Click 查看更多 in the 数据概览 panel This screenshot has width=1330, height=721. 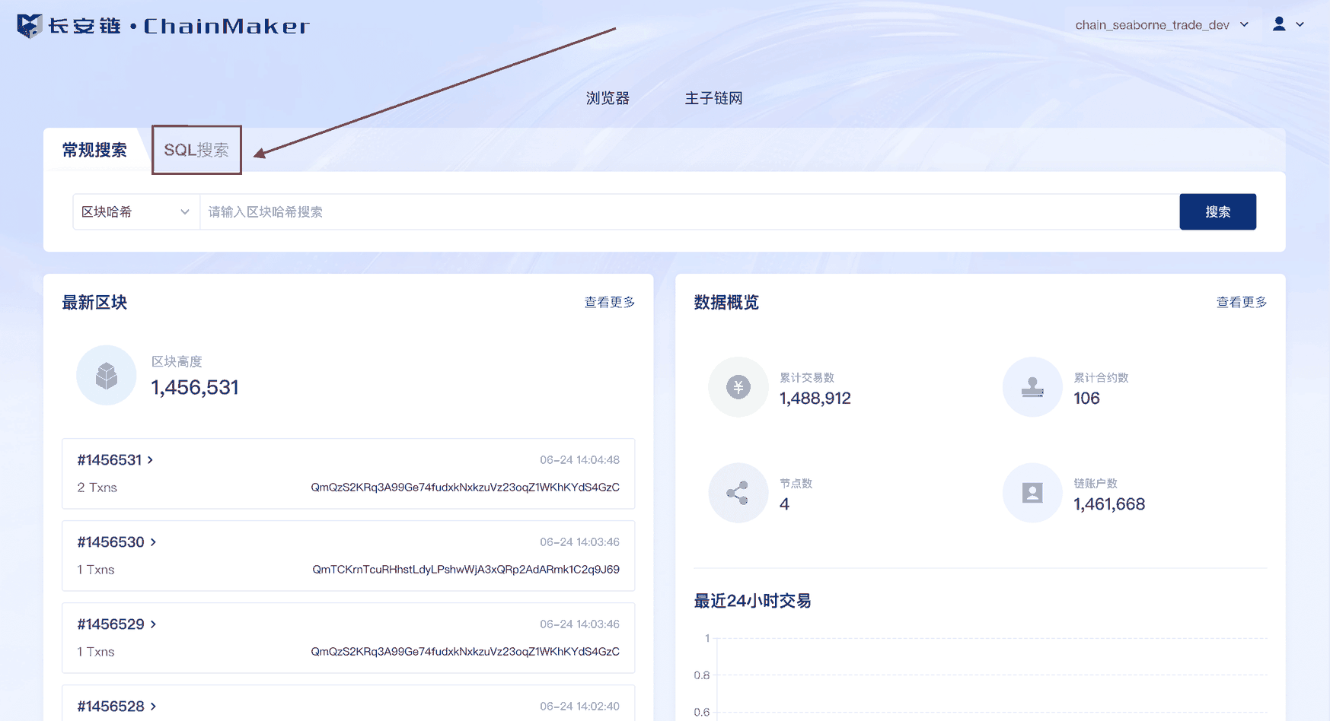click(x=1242, y=303)
